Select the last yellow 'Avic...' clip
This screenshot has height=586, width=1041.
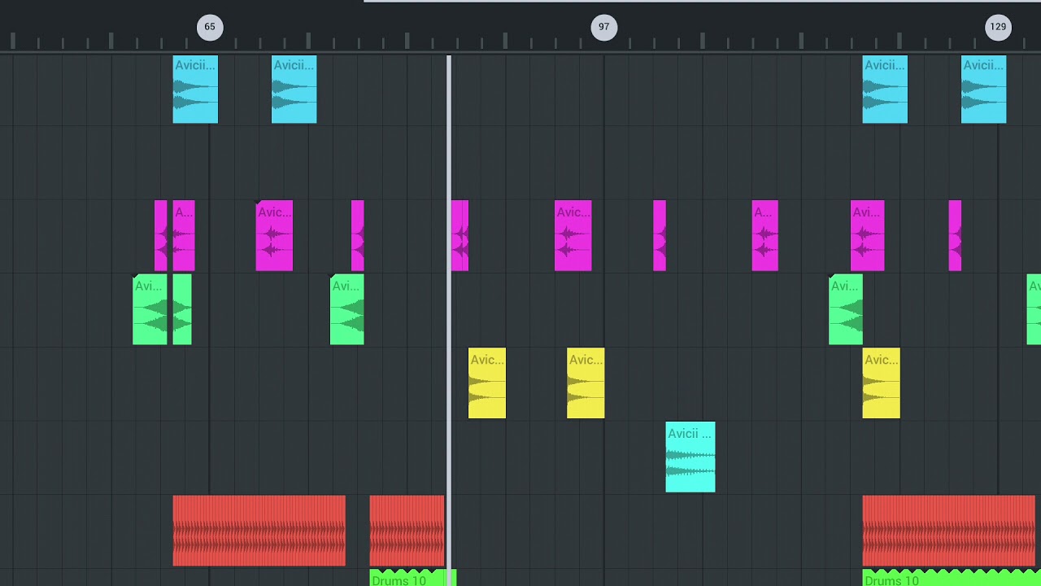882,383
